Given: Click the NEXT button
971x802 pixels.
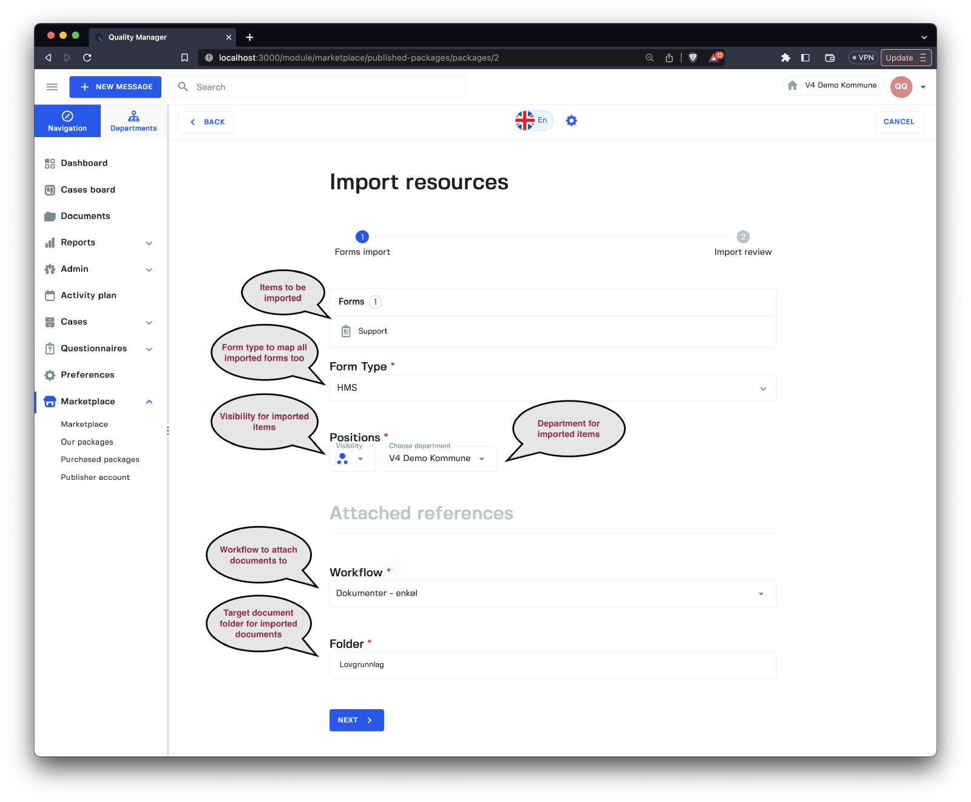Looking at the screenshot, I should pyautogui.click(x=356, y=720).
